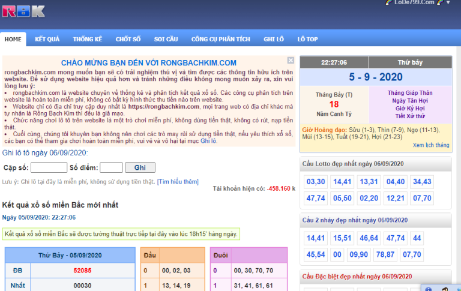The height and width of the screenshot is (291, 461).
Task: Open the KẾT QUẢ menu
Action: [47, 39]
